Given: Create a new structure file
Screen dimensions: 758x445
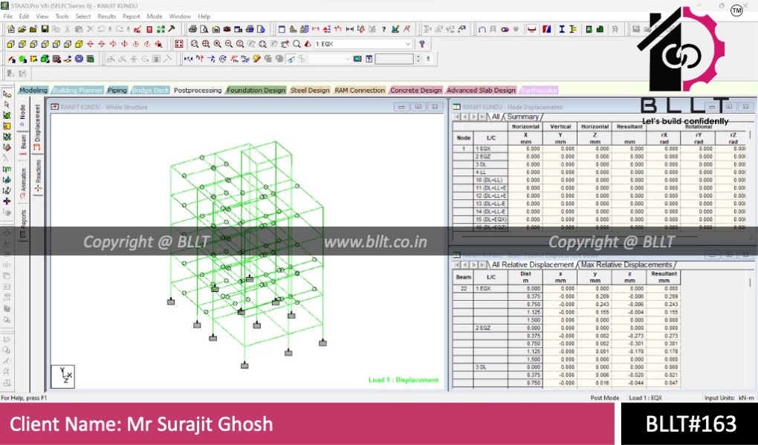Looking at the screenshot, I should point(10,29).
